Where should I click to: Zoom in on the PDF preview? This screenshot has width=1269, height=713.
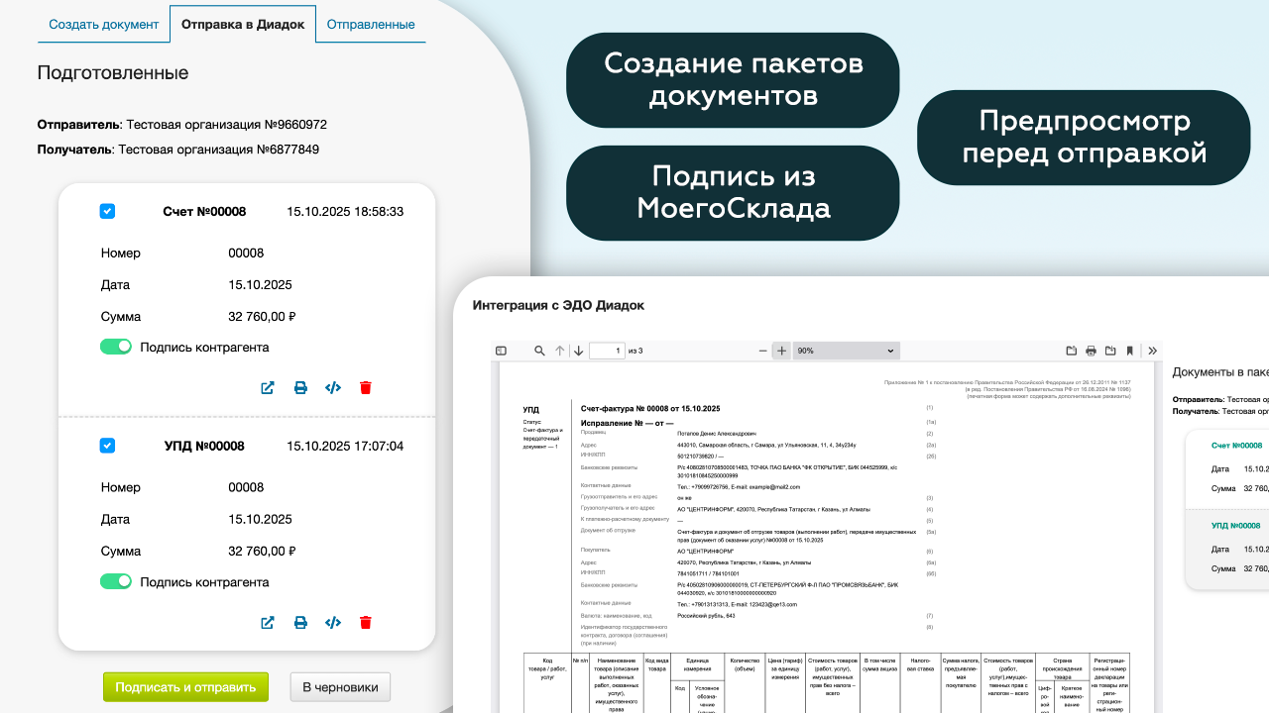pos(781,351)
